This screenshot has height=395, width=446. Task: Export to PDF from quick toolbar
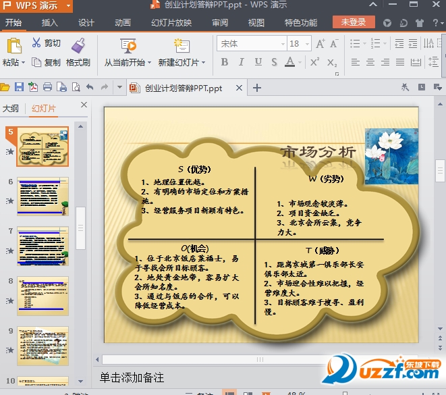coord(33,87)
